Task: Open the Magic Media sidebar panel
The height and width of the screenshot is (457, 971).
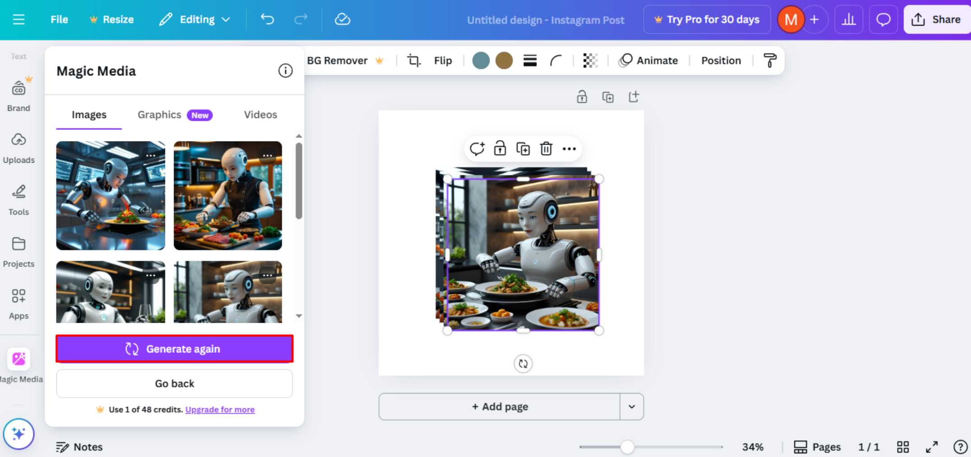Action: 19,359
